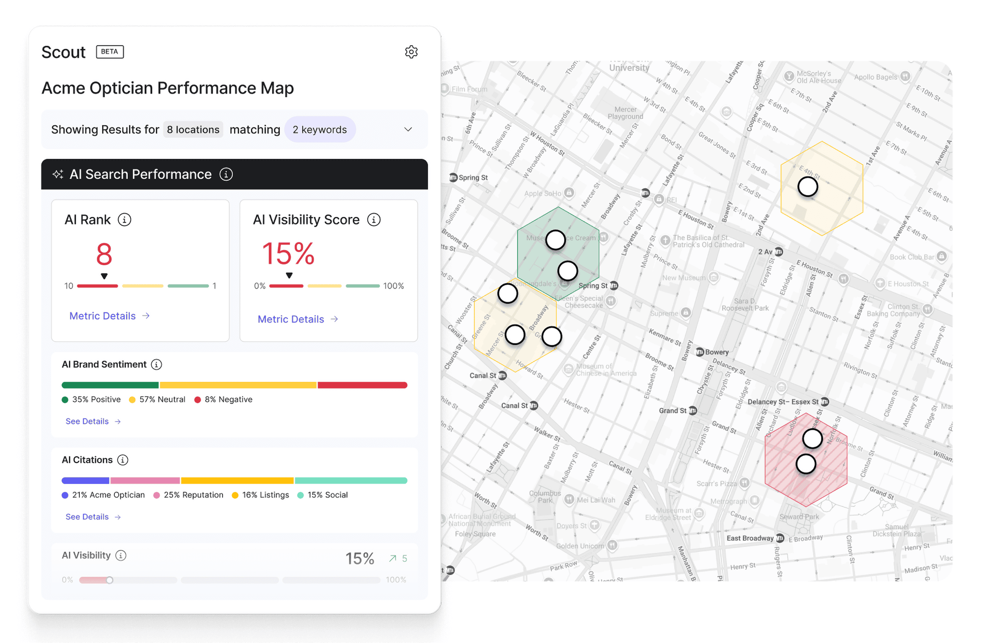This screenshot has height=643, width=983.
Task: Show info for AI Brand Sentiment
Action: [156, 365]
